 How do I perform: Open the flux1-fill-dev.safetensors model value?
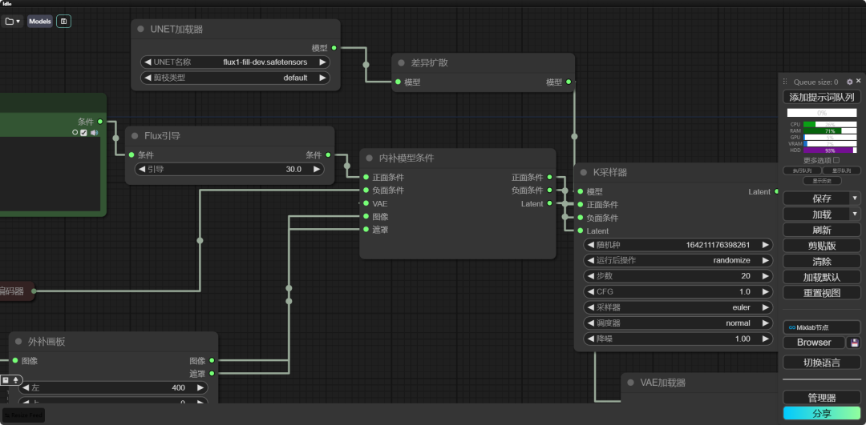(265, 62)
